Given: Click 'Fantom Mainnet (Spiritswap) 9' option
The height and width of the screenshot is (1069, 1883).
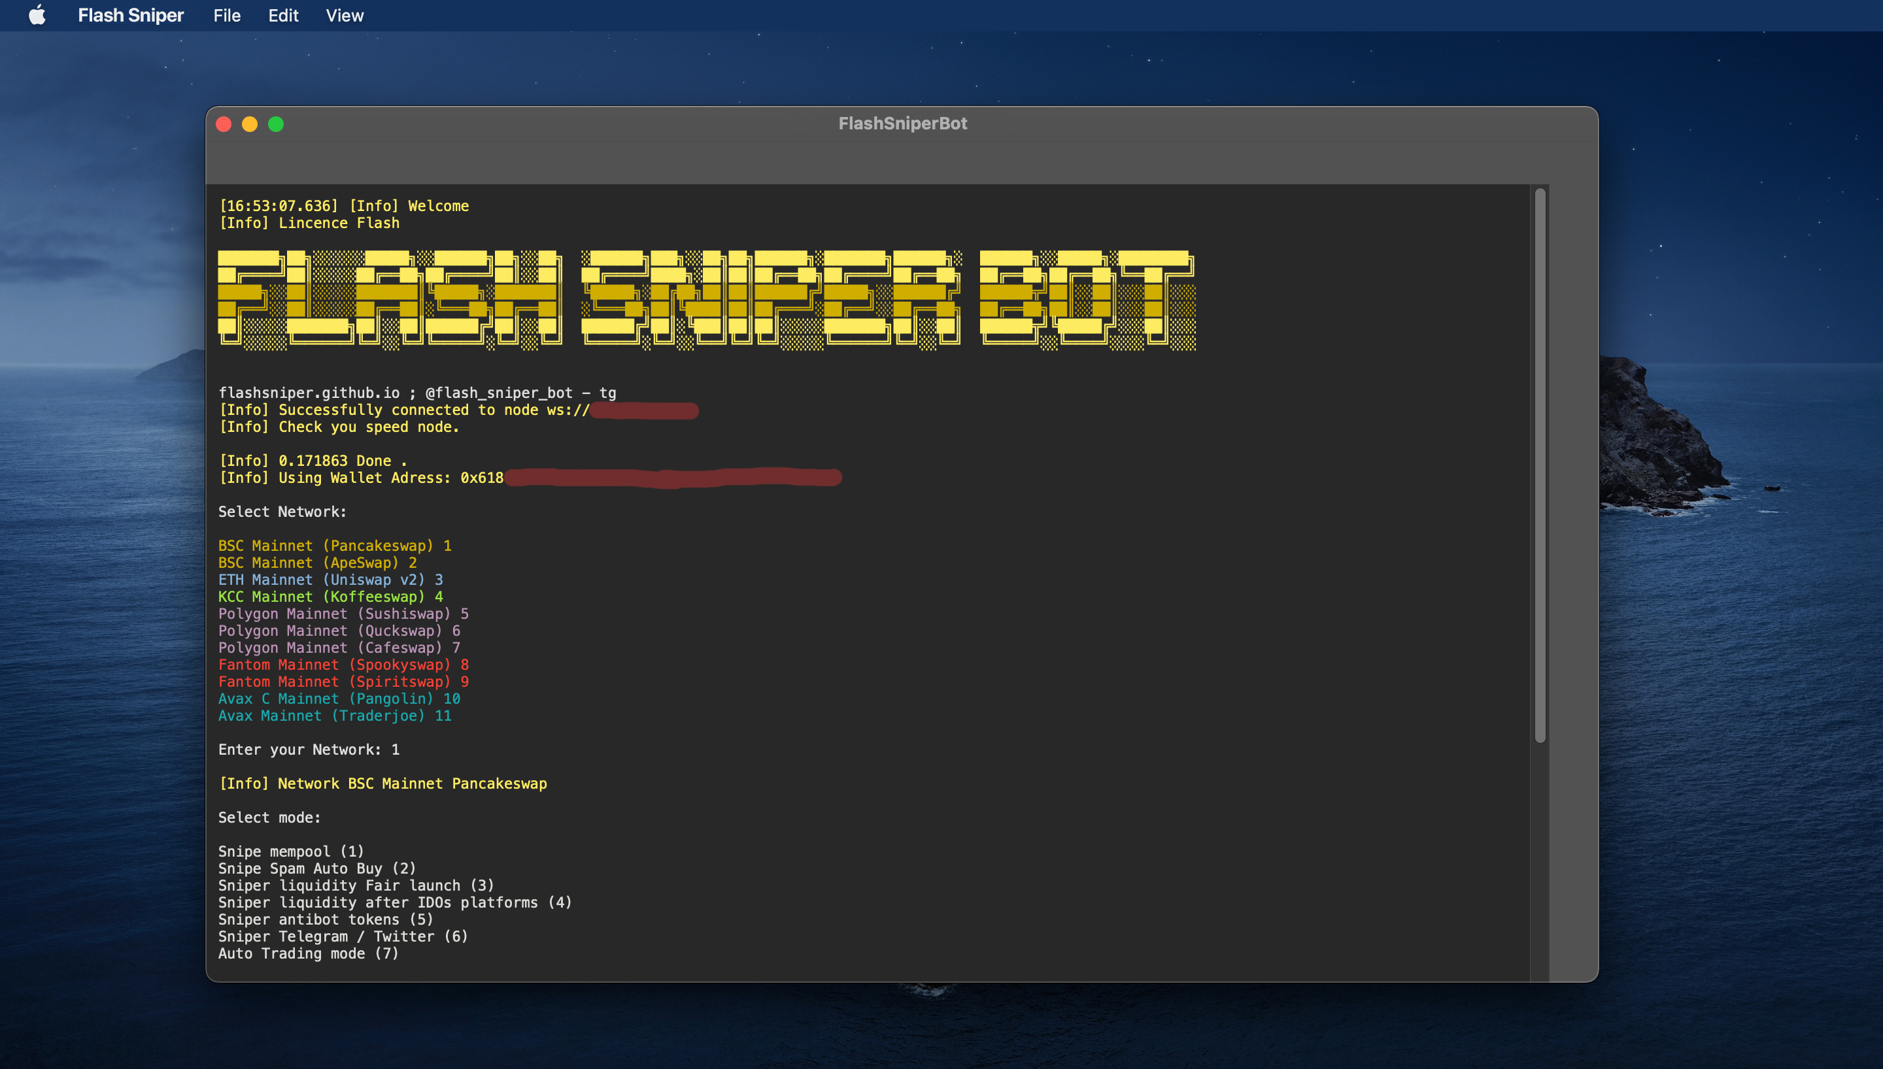Looking at the screenshot, I should click(x=344, y=682).
